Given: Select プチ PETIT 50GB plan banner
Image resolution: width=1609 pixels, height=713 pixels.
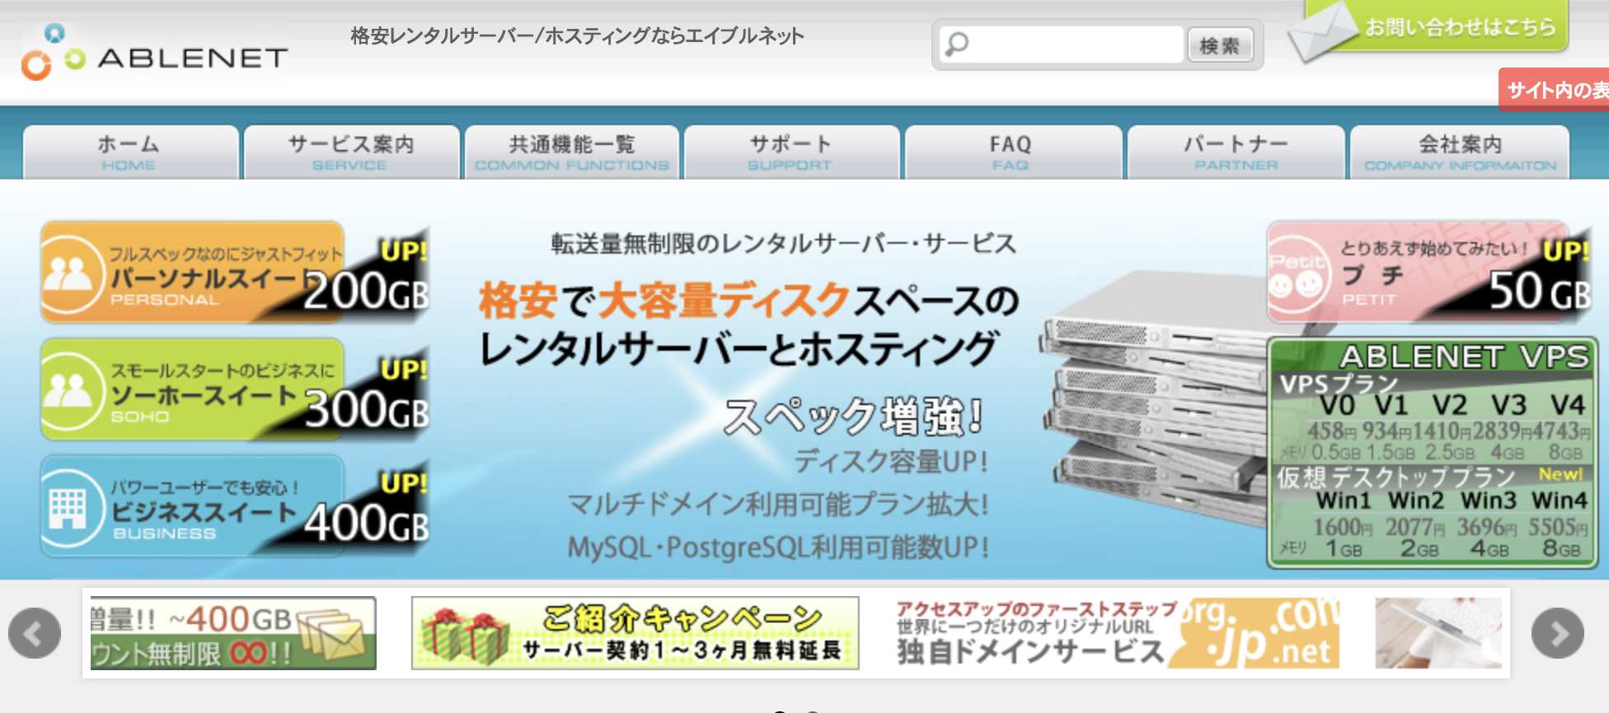Looking at the screenshot, I should coord(1429,273).
